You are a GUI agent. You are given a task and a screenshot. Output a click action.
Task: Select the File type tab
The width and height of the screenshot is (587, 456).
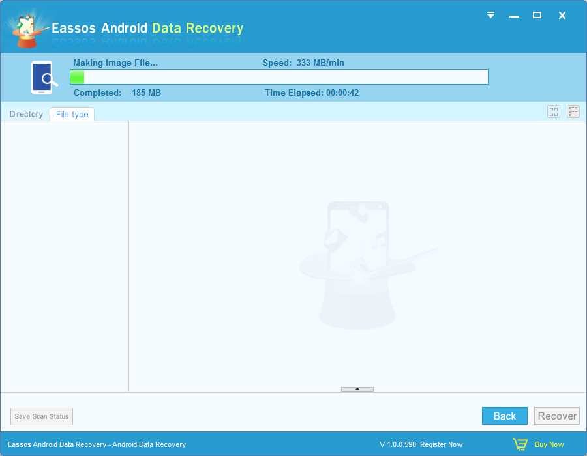[72, 115]
